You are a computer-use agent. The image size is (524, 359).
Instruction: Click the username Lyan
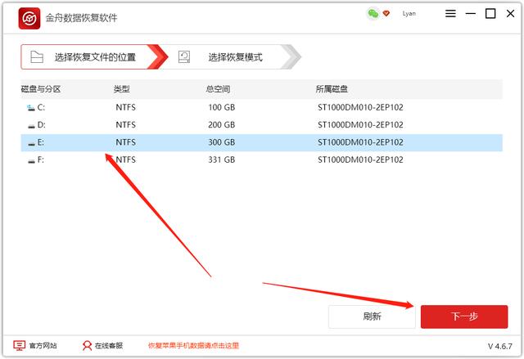point(409,14)
